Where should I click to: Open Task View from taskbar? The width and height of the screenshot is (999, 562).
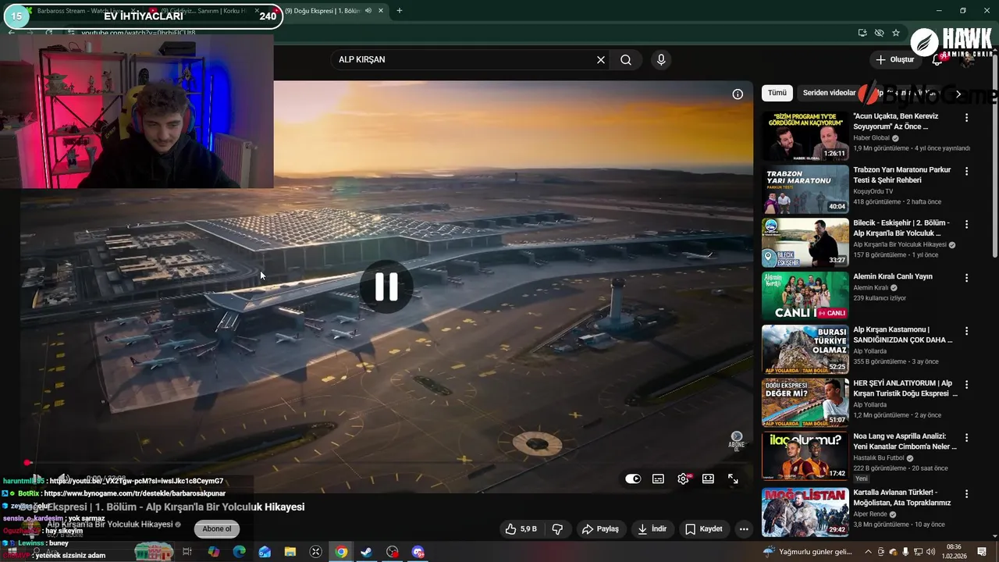(x=187, y=552)
